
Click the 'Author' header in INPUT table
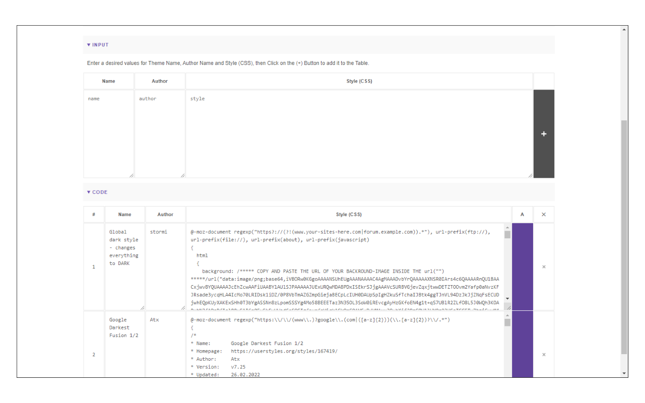coord(160,81)
